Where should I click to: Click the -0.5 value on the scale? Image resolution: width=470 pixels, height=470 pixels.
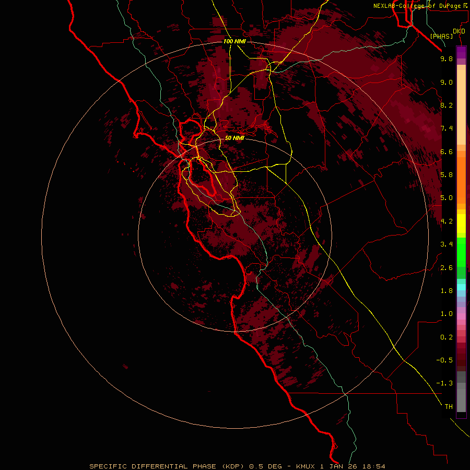(444, 360)
